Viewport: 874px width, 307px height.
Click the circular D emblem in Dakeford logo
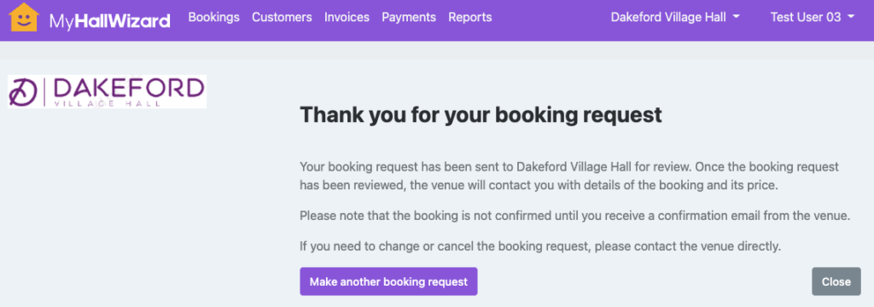(x=22, y=92)
